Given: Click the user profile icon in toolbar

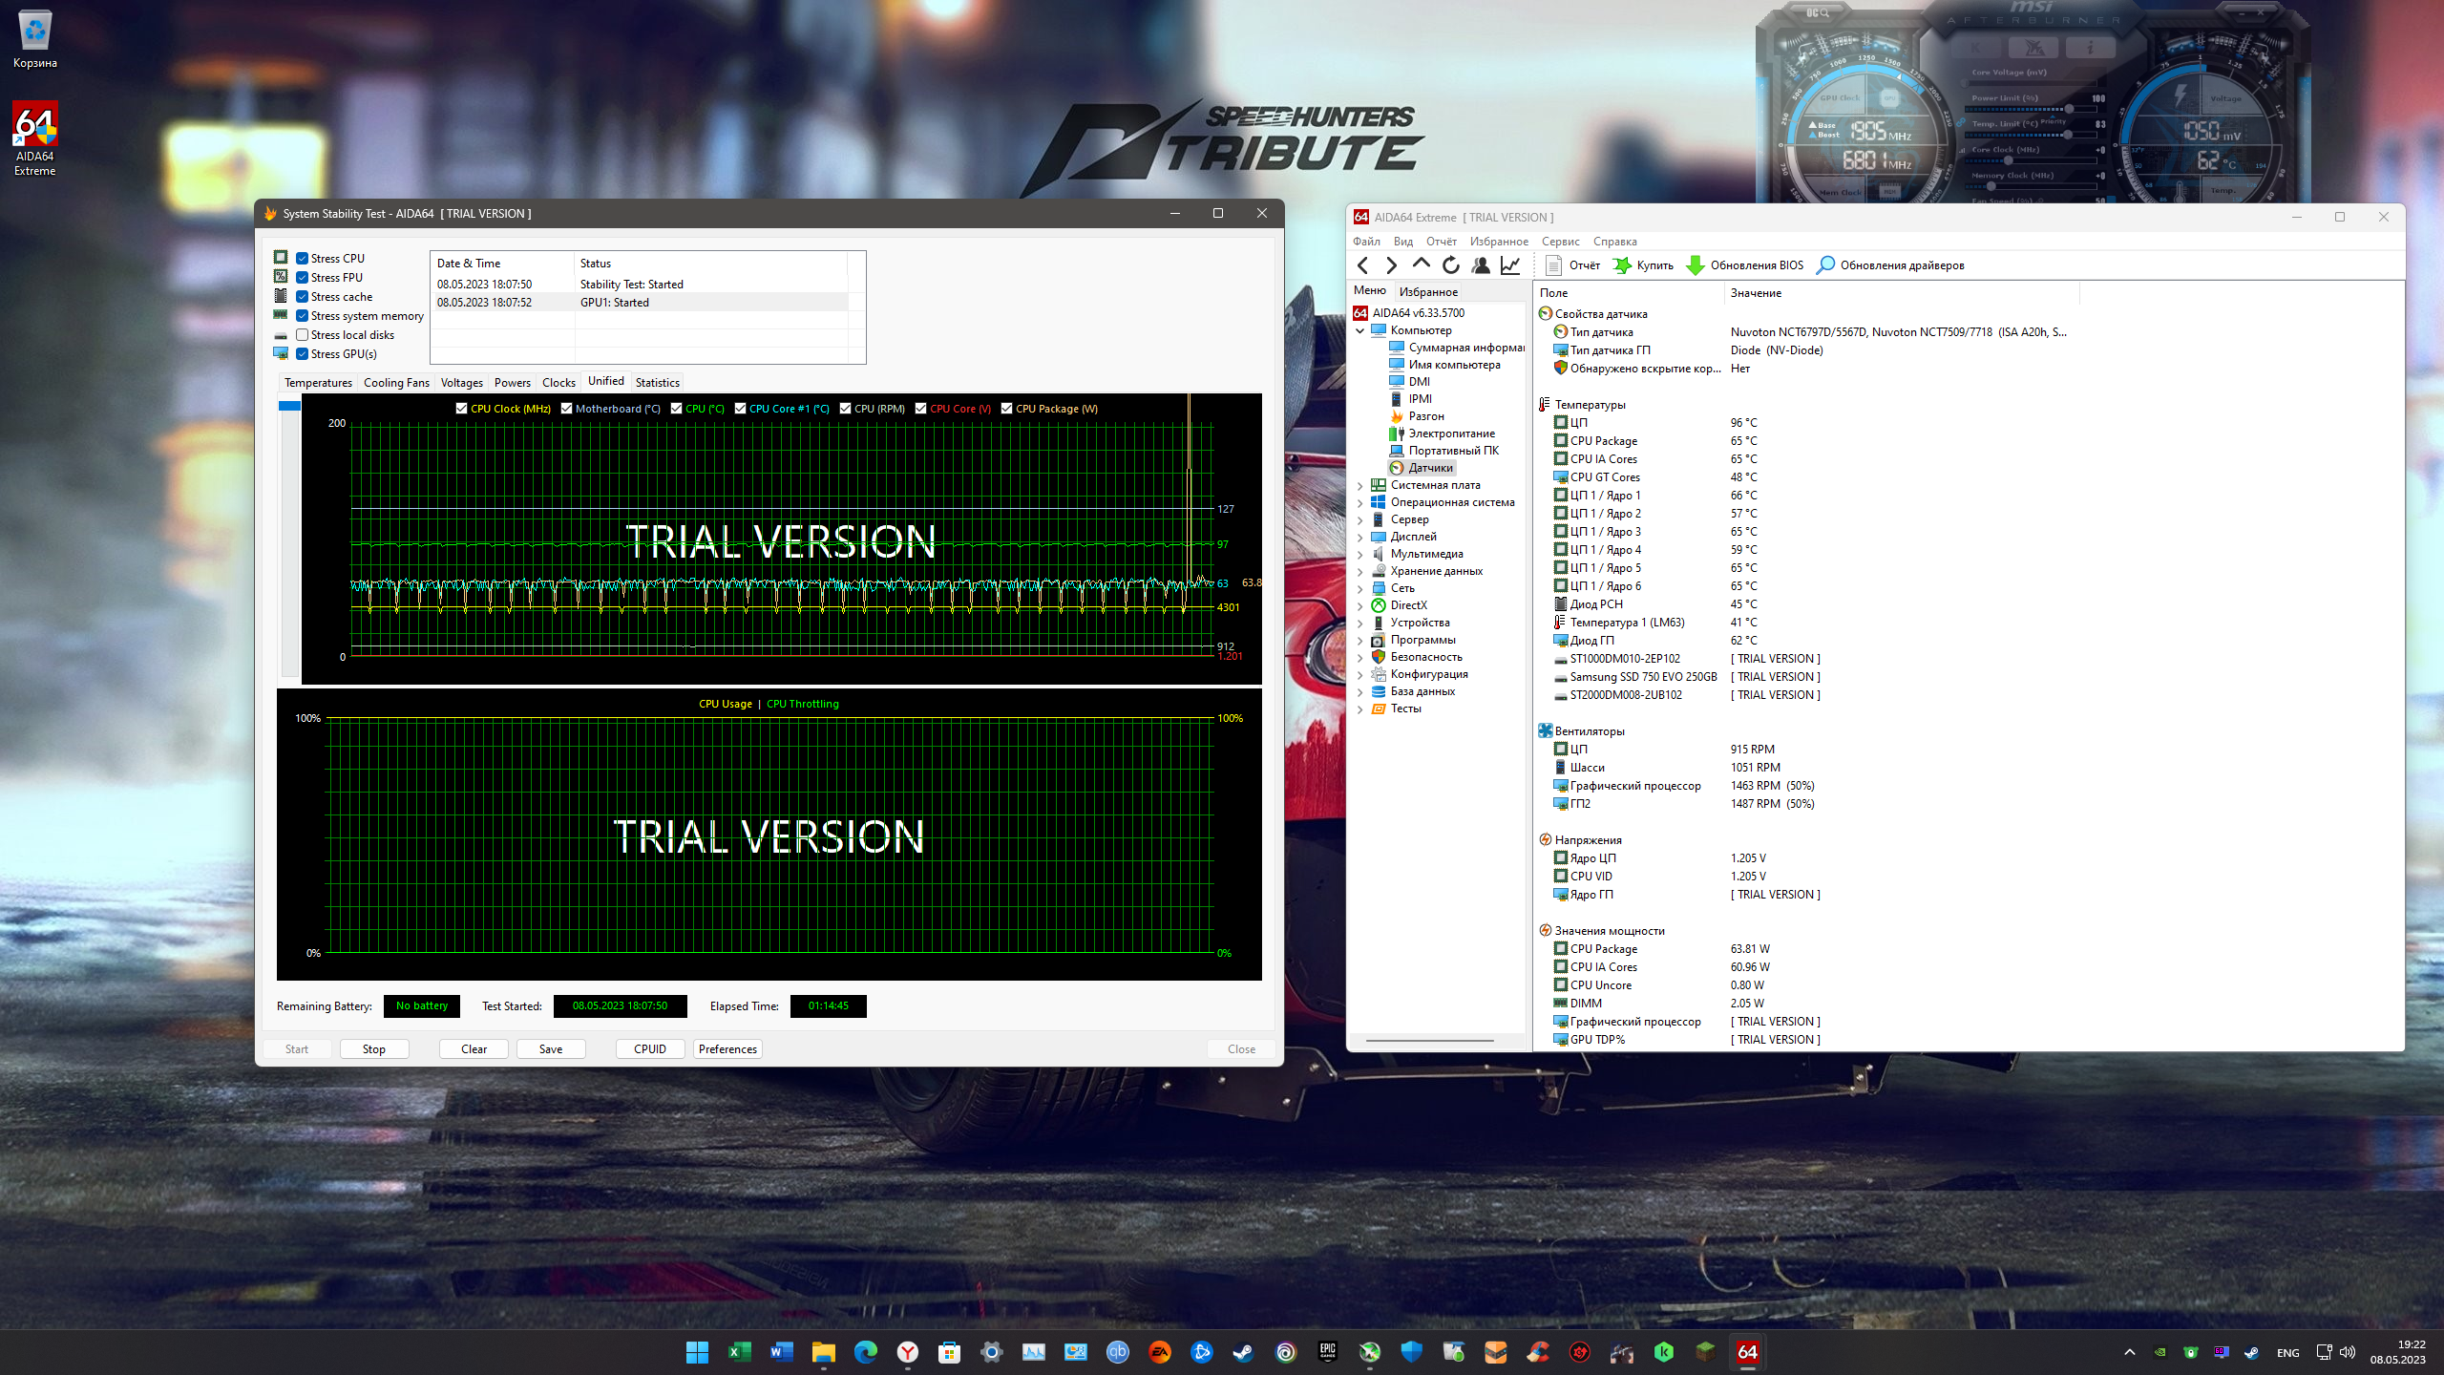Looking at the screenshot, I should click(x=1481, y=265).
